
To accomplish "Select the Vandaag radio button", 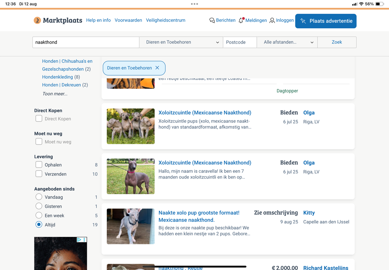I will (x=39, y=197).
